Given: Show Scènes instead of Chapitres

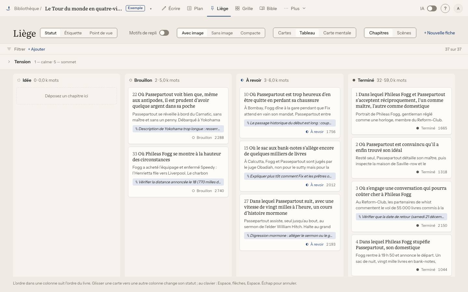Looking at the screenshot, I should [x=404, y=33].
